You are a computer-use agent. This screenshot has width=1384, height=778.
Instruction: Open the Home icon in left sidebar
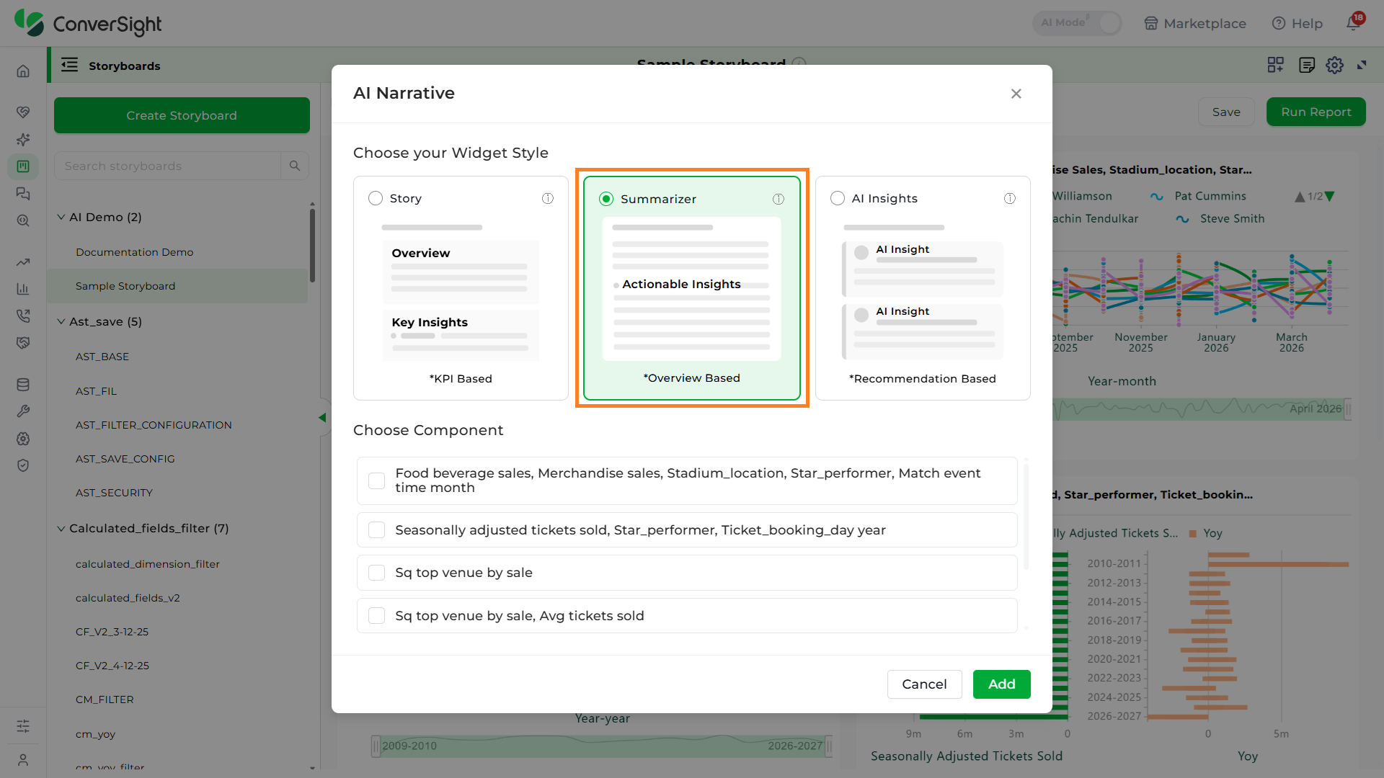click(x=23, y=71)
